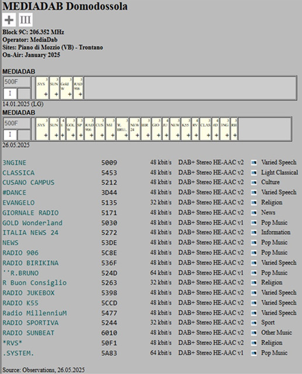Click the 'Light Classical' programme type
This screenshot has height=374, width=302.
(x=280, y=172)
